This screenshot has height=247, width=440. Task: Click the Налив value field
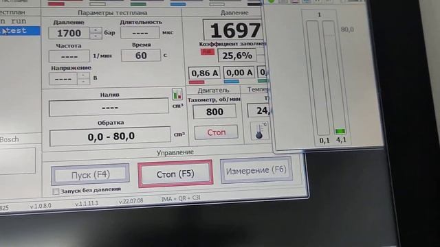click(x=109, y=107)
